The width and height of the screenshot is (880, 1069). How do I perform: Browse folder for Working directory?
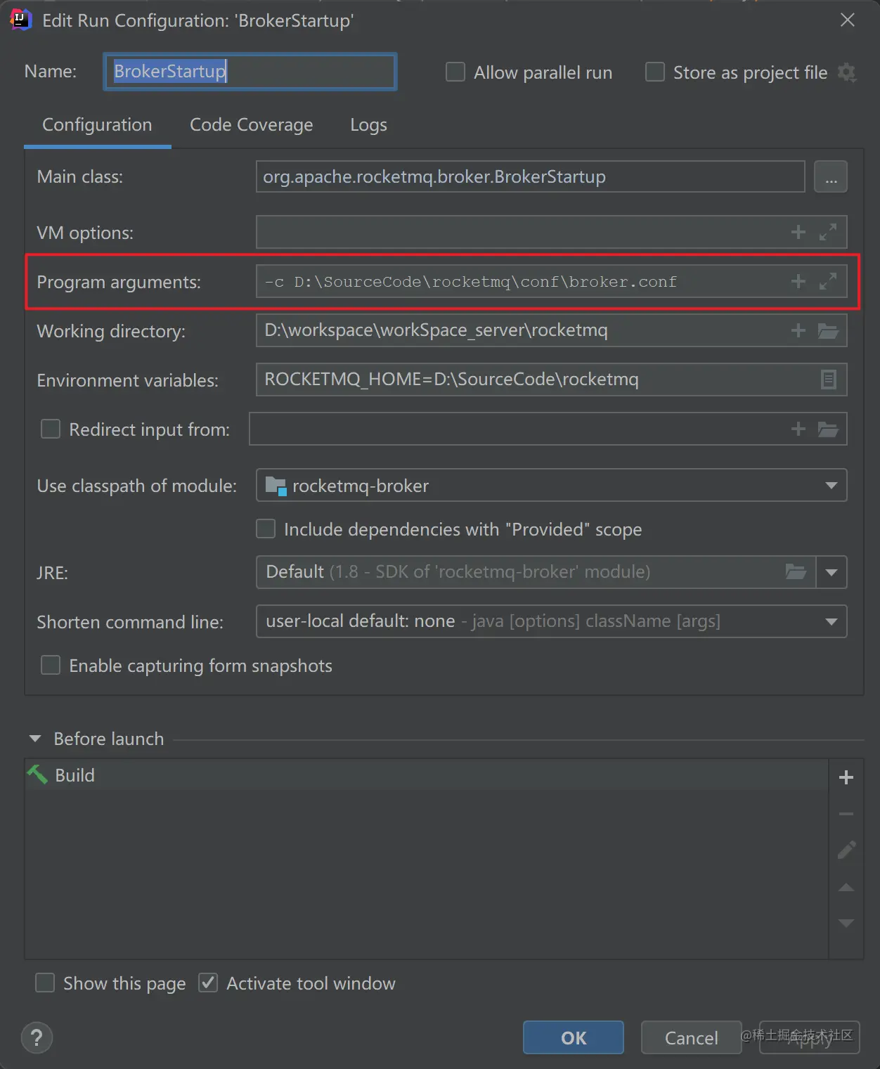click(828, 331)
